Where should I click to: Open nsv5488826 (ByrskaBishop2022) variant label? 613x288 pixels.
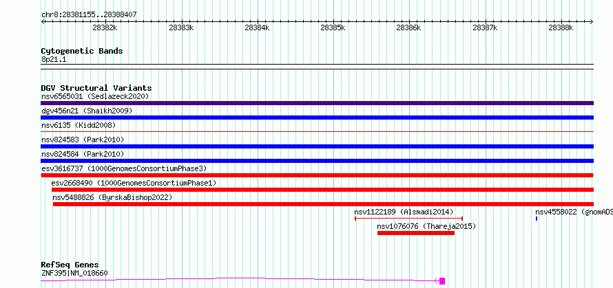pos(112,197)
